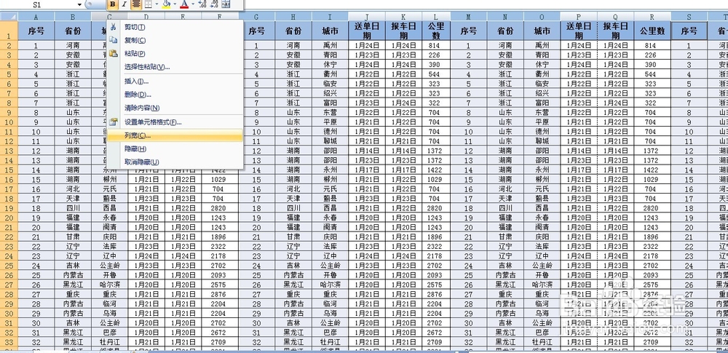Open the Name Box dropdown arrow
This screenshot has width=728, height=353.
(x=80, y=4)
